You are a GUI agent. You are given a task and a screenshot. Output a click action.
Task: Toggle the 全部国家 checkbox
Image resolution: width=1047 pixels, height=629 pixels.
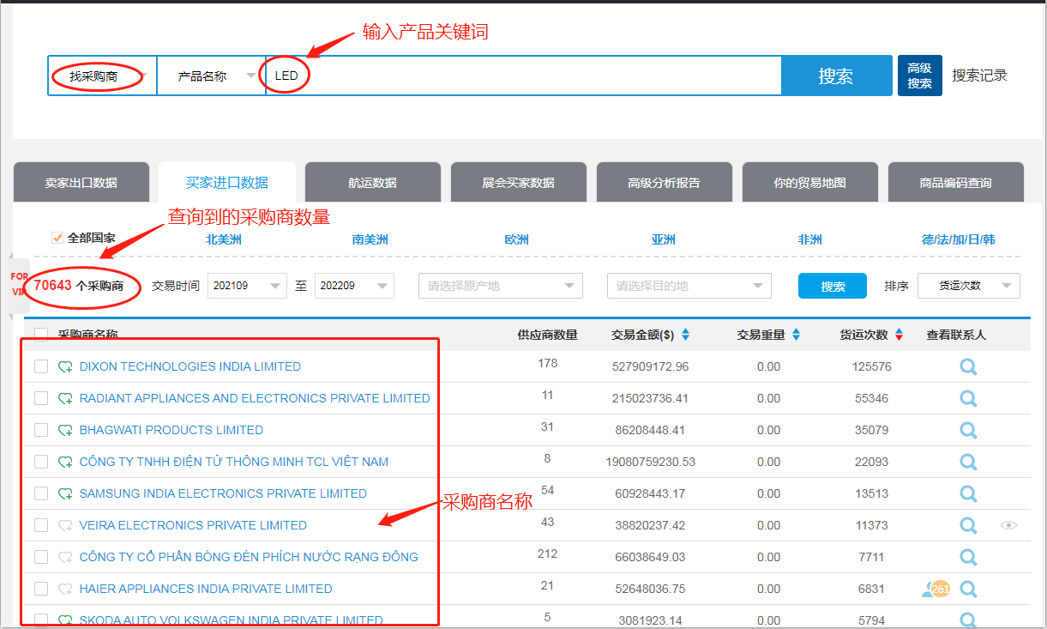pyautogui.click(x=58, y=238)
